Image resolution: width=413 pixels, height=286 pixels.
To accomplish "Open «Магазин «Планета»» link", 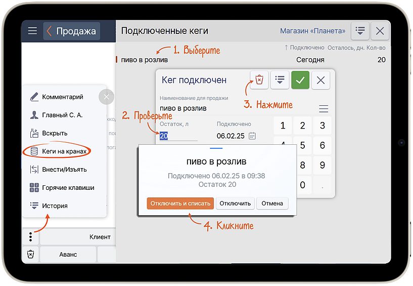I will [x=312, y=31].
